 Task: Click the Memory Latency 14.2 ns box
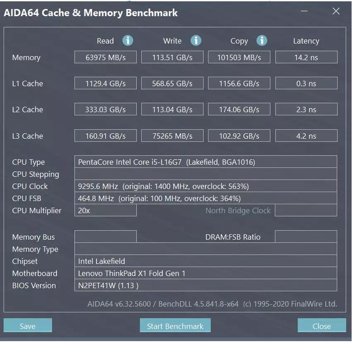tap(306, 57)
